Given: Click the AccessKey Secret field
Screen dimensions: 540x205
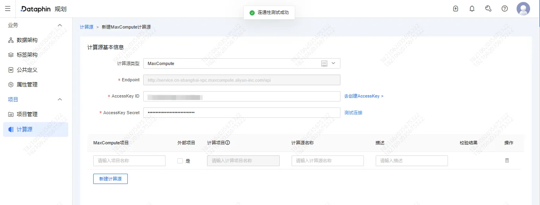Looking at the screenshot, I should (242, 113).
